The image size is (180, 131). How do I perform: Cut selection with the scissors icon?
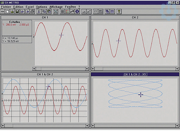click(x=39, y=12)
